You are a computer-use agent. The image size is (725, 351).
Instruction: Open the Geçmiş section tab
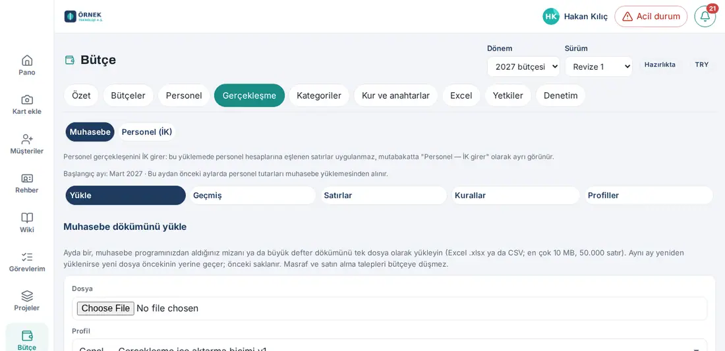(252, 196)
